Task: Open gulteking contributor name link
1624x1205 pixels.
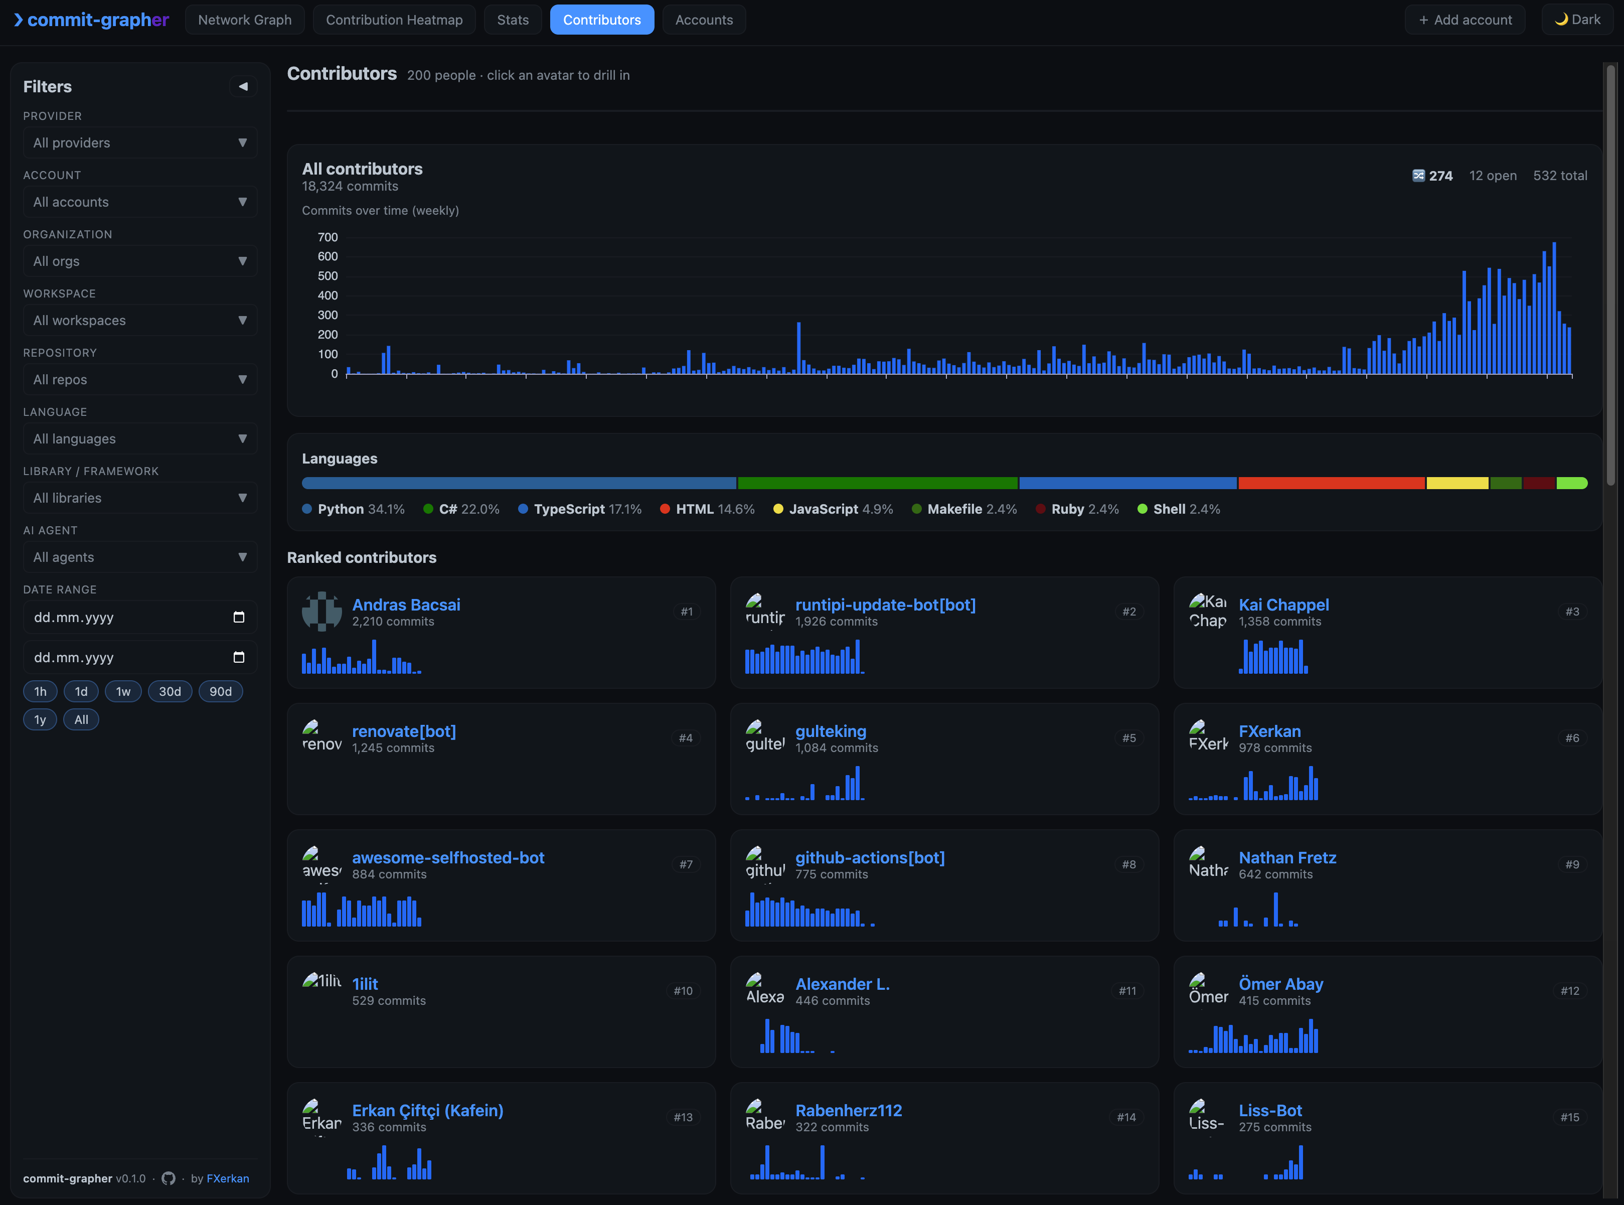Action: tap(831, 731)
